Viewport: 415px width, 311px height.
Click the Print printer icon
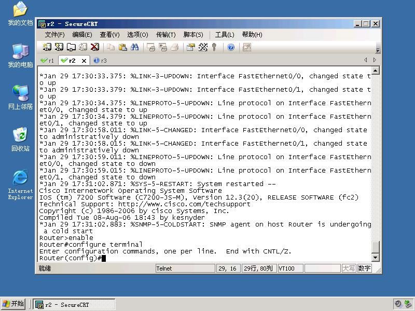tap(175, 47)
